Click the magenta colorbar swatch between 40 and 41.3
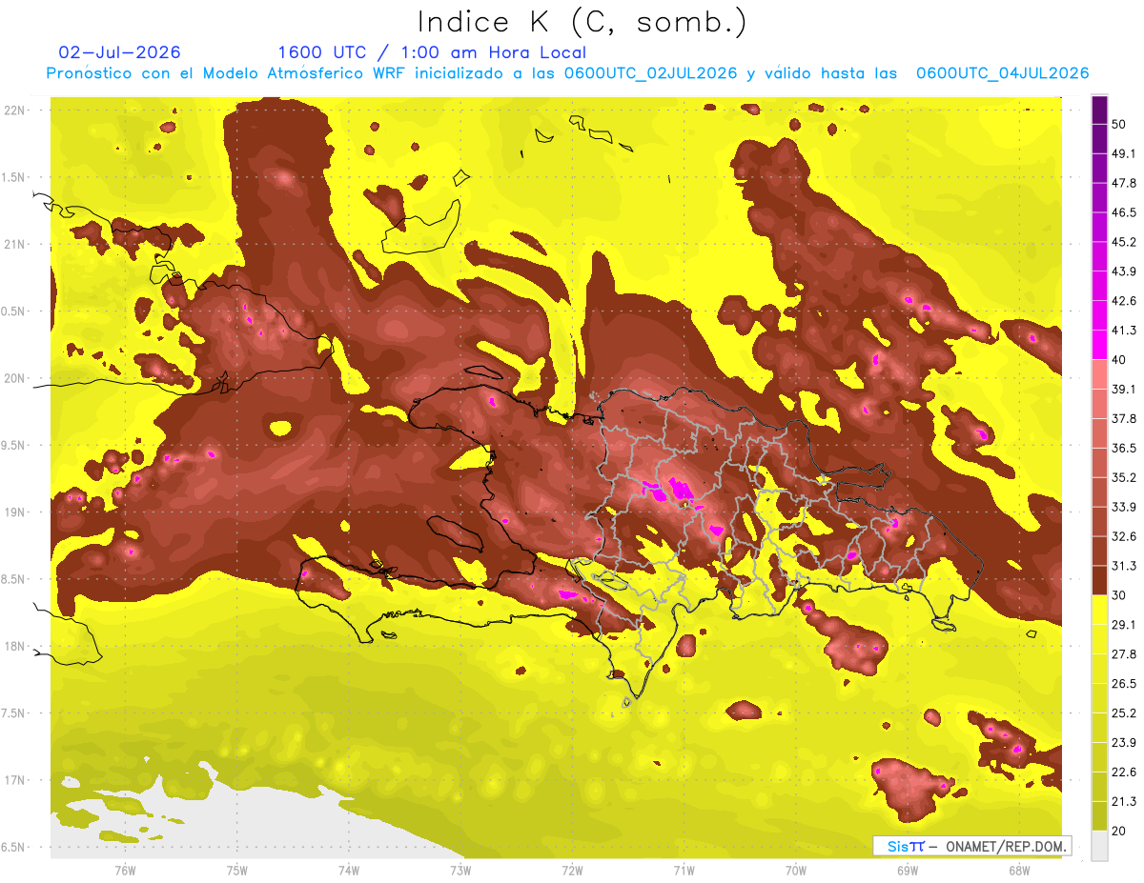The image size is (1144, 883). (1099, 345)
